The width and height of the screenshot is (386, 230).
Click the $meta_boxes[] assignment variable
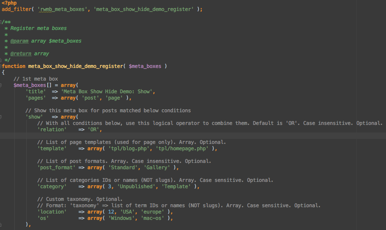click(x=33, y=85)
